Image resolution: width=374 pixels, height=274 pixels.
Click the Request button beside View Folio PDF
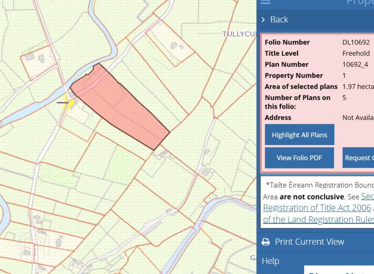click(358, 158)
